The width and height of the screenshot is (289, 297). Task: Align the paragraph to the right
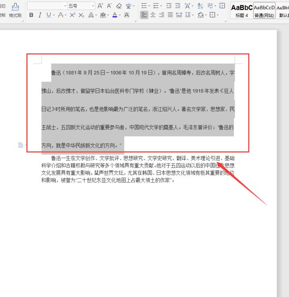(161, 15)
